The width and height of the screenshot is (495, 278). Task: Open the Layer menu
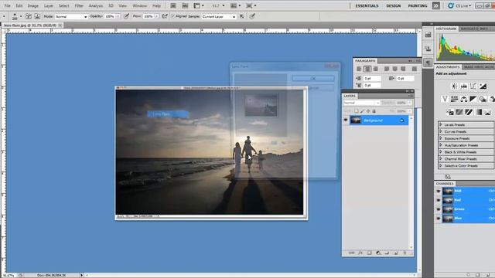click(x=48, y=5)
